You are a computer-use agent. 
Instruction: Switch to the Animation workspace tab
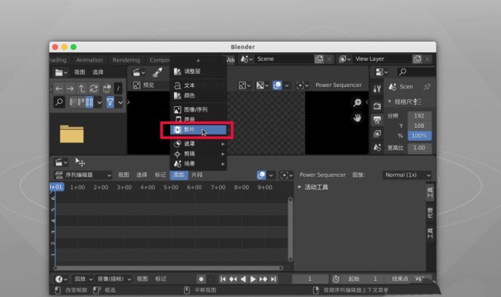89,60
